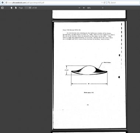Click the 'of 310' page count text

[x=35, y=8]
